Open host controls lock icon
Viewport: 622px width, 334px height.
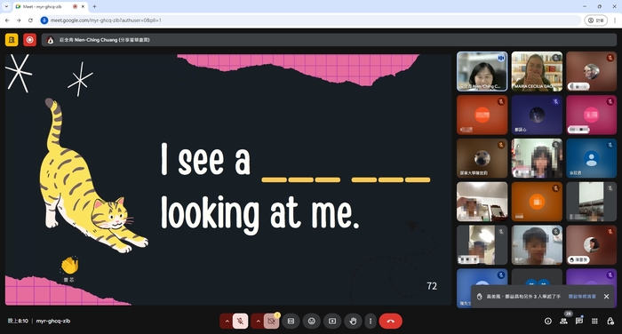click(x=610, y=321)
